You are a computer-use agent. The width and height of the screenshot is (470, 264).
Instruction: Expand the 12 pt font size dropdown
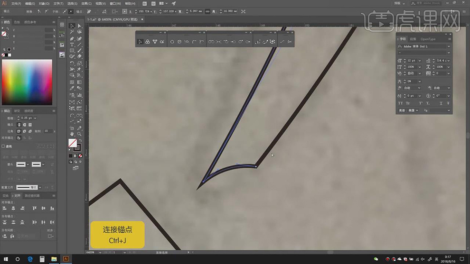(x=419, y=61)
